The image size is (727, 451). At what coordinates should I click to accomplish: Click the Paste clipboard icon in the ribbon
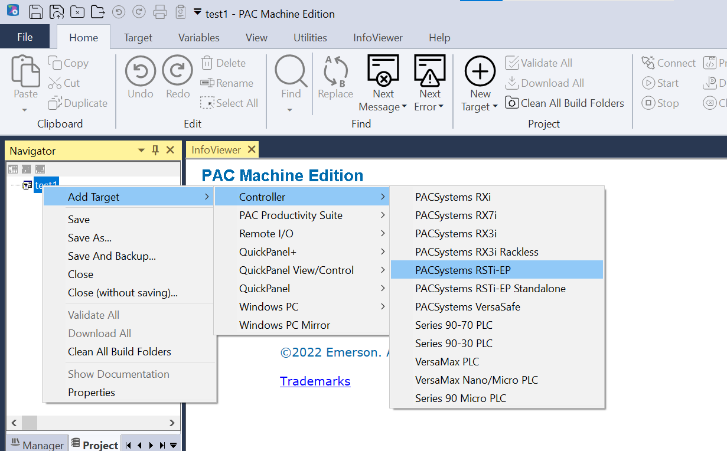pyautogui.click(x=25, y=71)
